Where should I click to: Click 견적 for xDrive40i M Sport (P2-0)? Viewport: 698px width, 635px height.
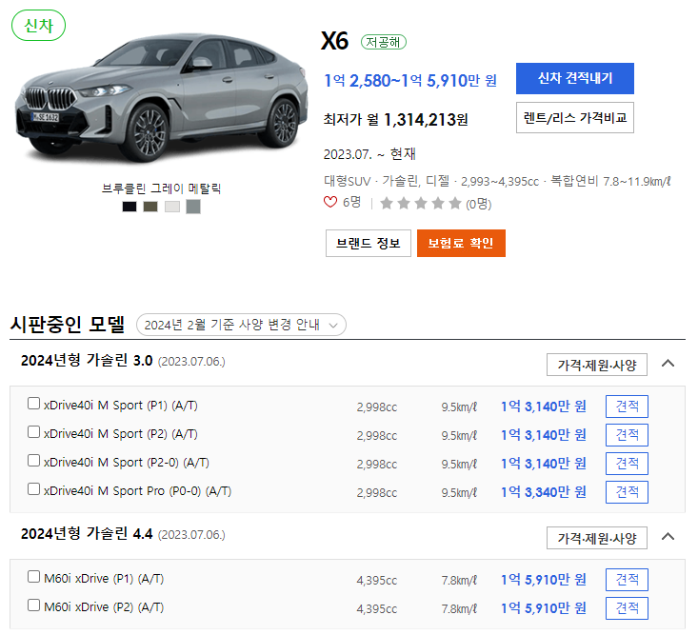point(627,464)
